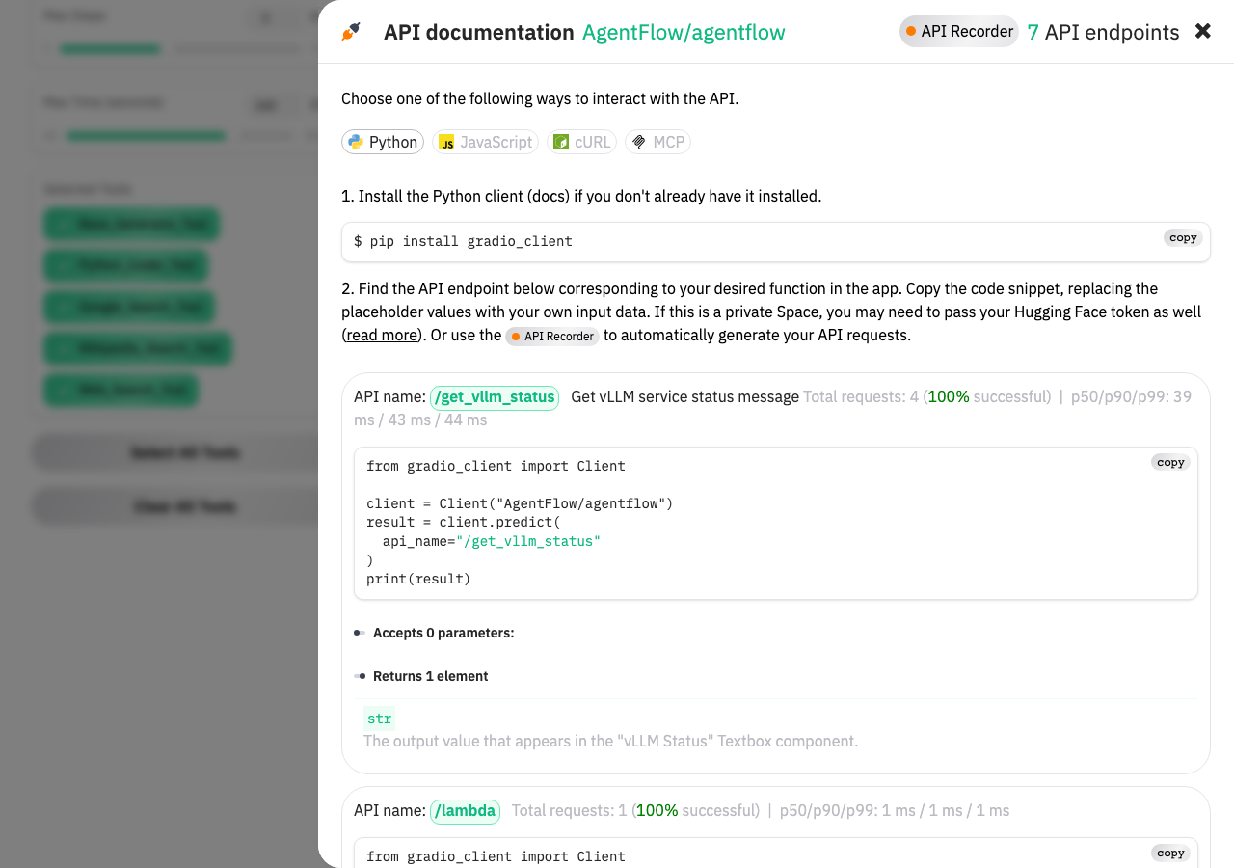Click 'Choose one of the following ways' instruction text
The height and width of the screenshot is (868, 1234).
click(x=540, y=98)
